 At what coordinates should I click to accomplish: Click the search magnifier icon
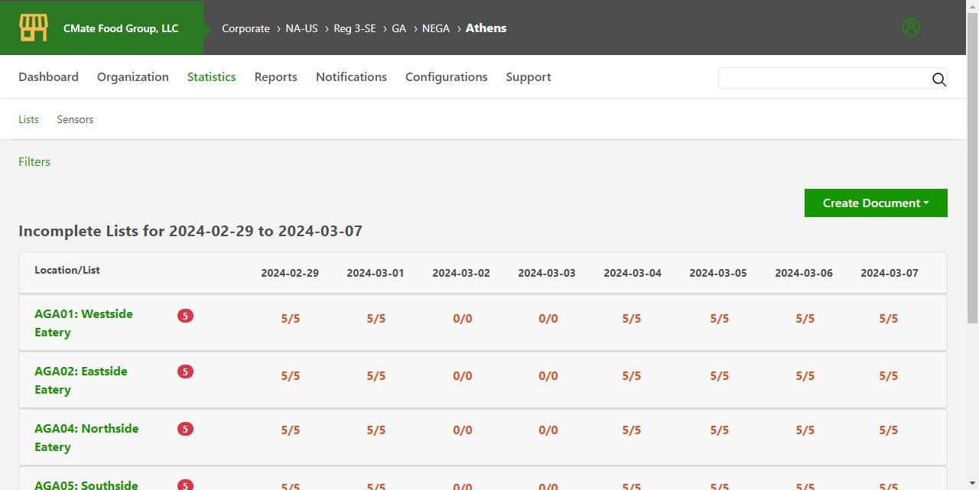[938, 80]
